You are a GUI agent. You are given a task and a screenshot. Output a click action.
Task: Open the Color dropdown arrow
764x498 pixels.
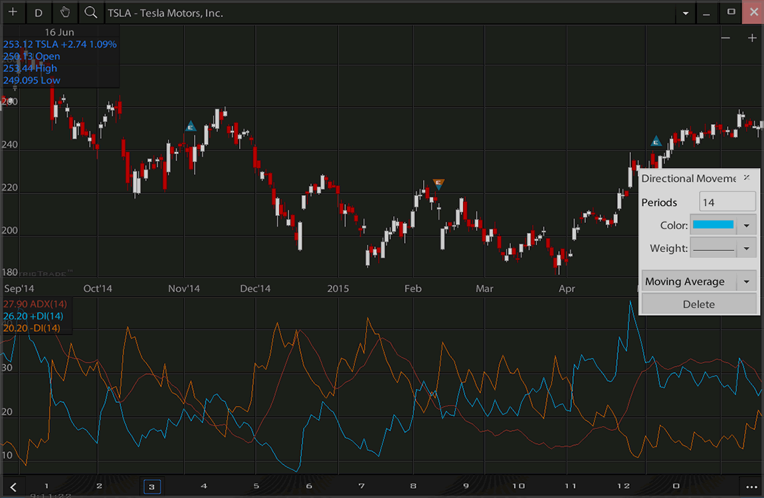746,225
